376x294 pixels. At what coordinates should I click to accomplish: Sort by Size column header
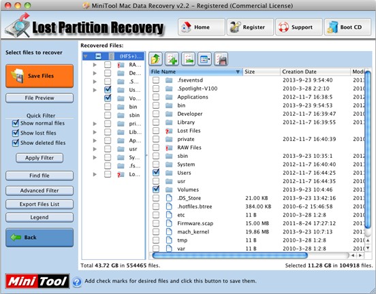coord(262,72)
